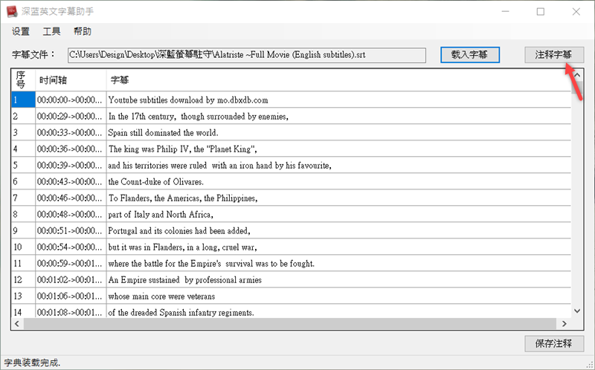
Task: Click the 时间轴 column header
Action: pyautogui.click(x=71, y=80)
